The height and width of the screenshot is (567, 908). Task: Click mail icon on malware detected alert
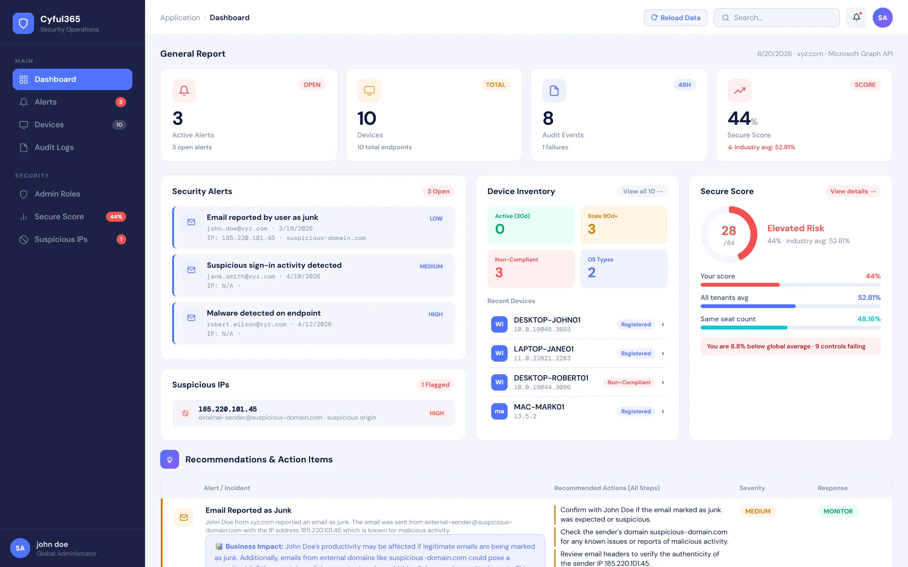(192, 318)
